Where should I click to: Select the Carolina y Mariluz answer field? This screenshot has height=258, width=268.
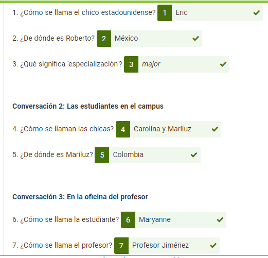(x=175, y=129)
